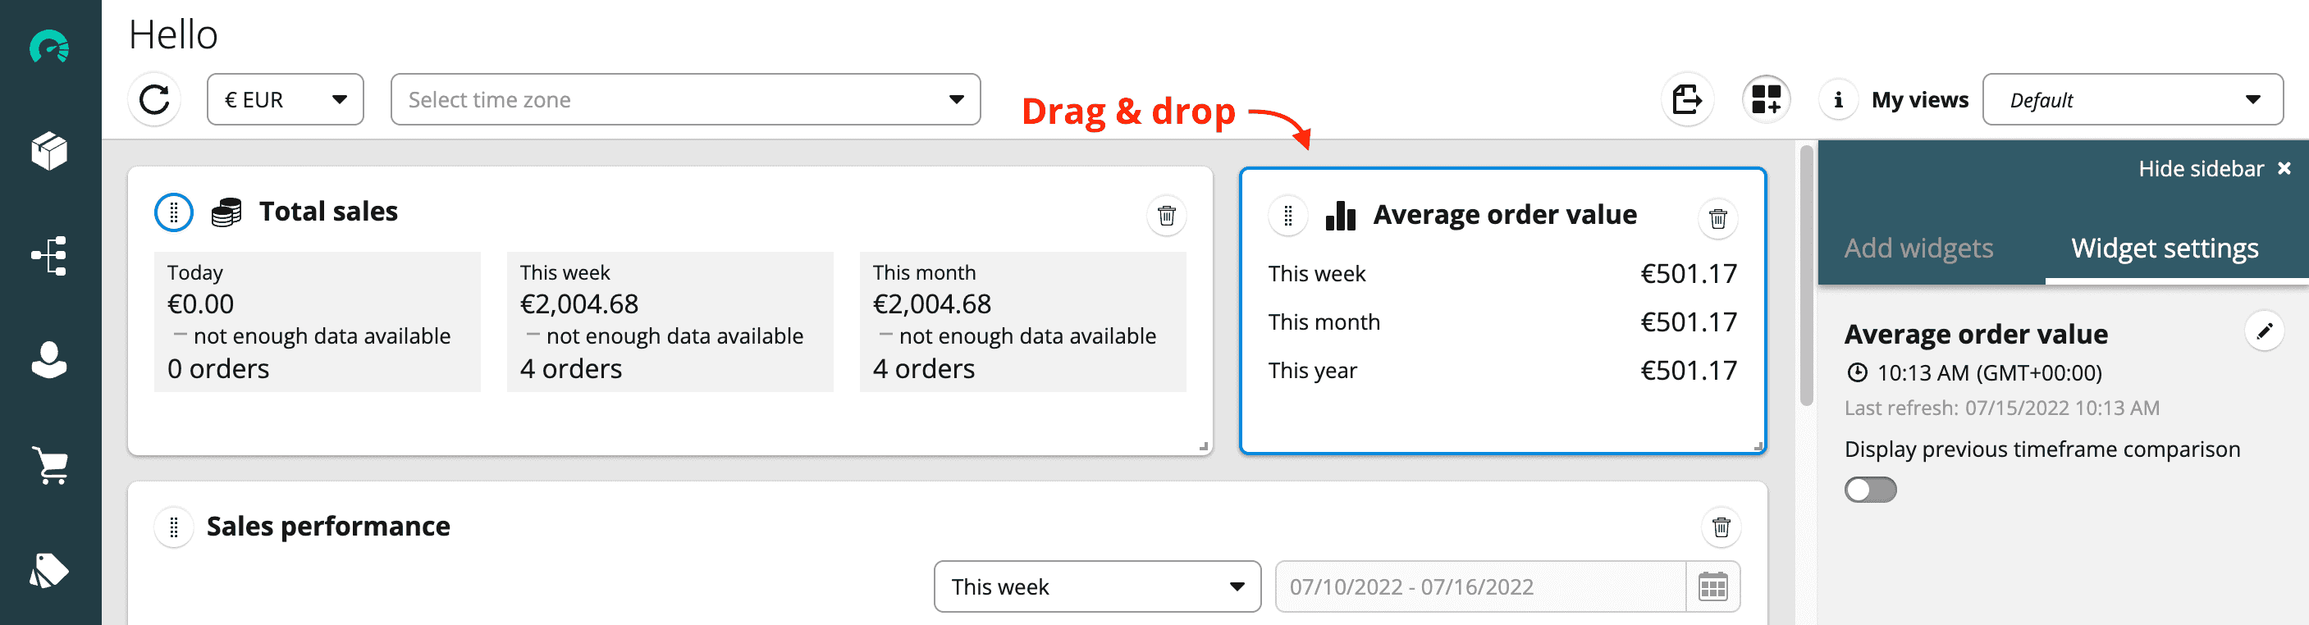
Task: Click the Sales performance drag handle
Action: (x=174, y=527)
